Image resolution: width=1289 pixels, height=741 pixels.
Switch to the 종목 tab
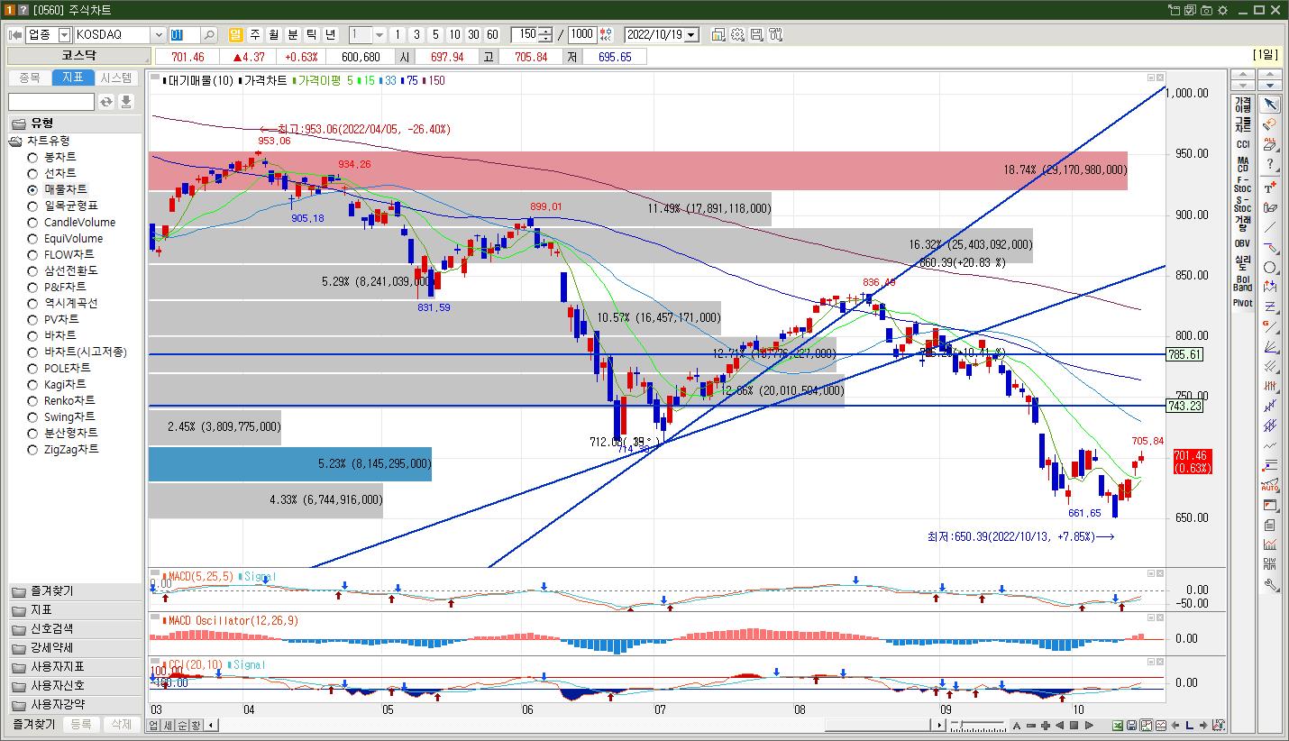tap(30, 78)
